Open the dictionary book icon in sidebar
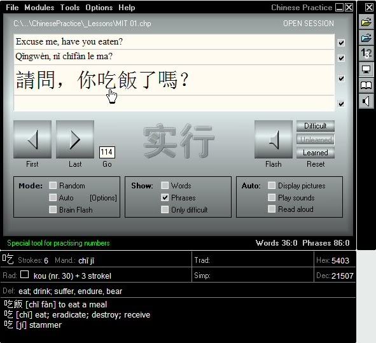The width and height of the screenshot is (376, 343). [x=366, y=85]
